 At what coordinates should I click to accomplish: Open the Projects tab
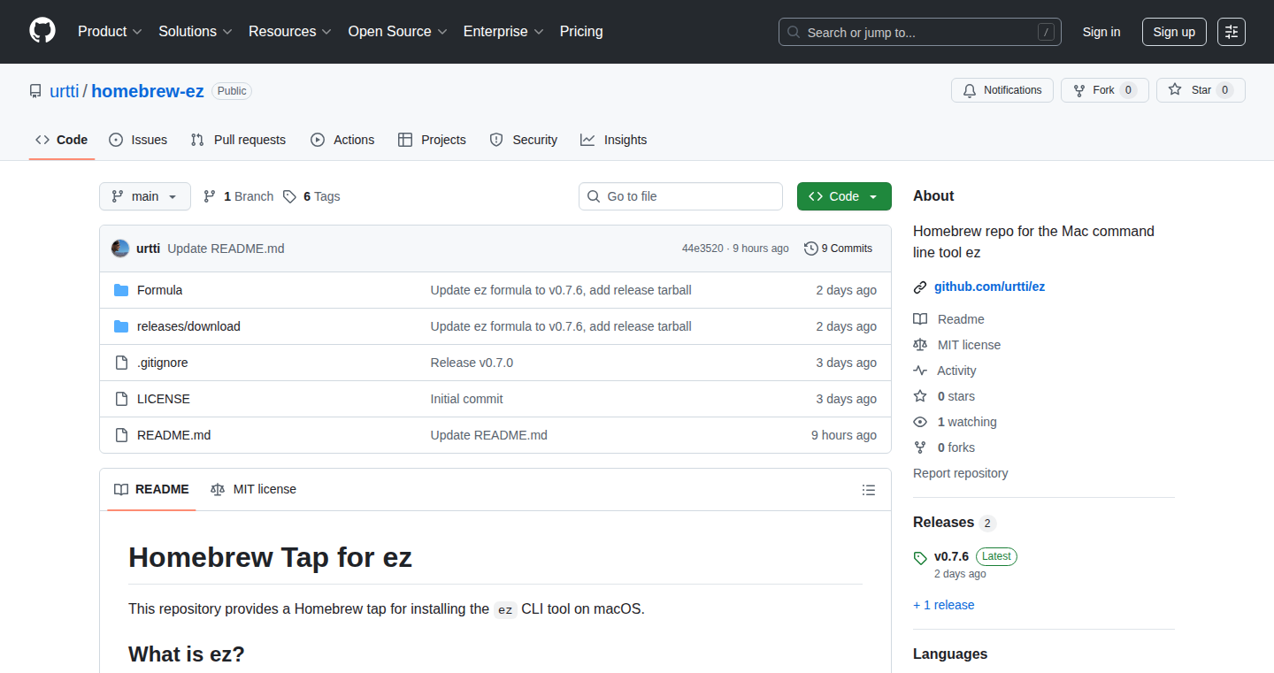[432, 140]
